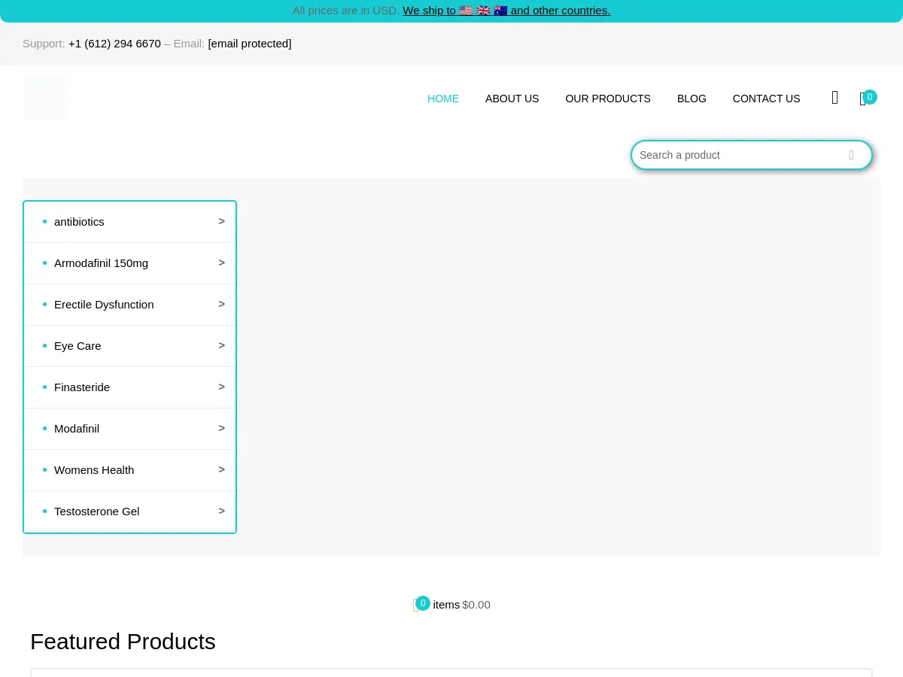903x677 pixels.
Task: Open the Our Products menu
Action: 607,99
